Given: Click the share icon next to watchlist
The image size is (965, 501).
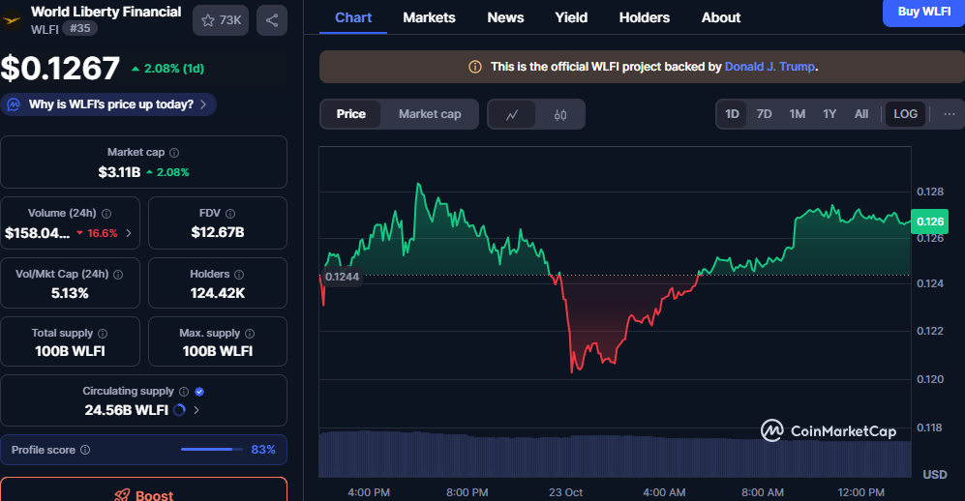Looking at the screenshot, I should [x=271, y=20].
